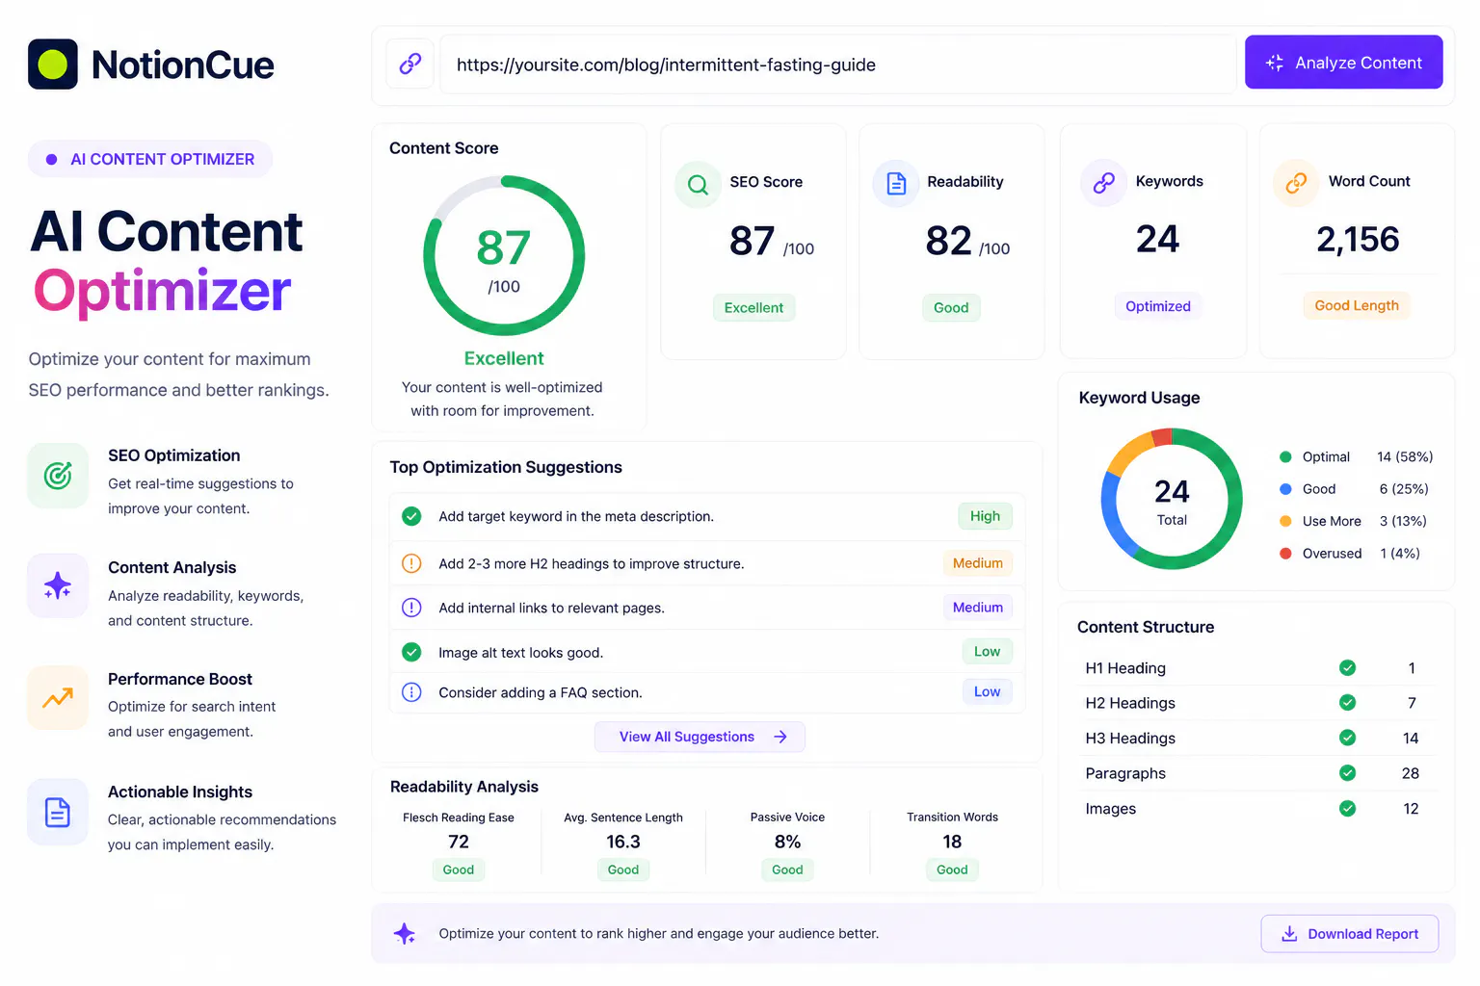Click Low tag on FAQ section row
This screenshot has width=1480, height=986.
[x=987, y=692]
